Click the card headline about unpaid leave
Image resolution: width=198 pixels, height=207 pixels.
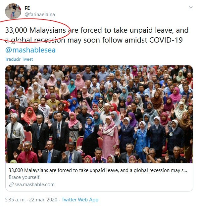(98, 170)
